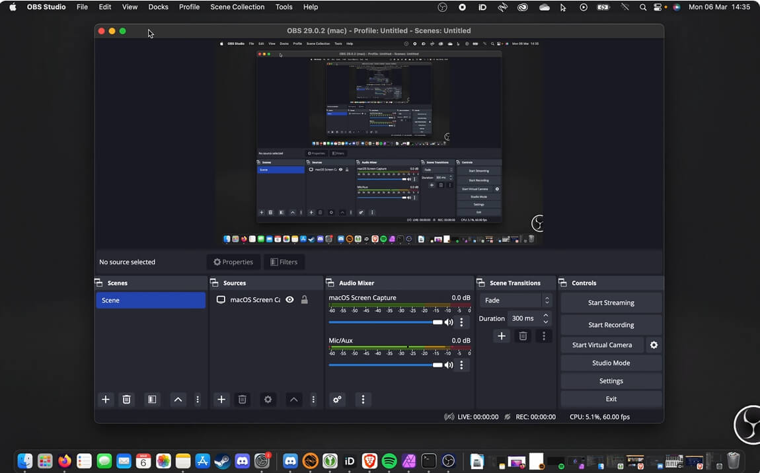This screenshot has width=760, height=473.
Task: Click Start Recording
Action: (x=611, y=325)
